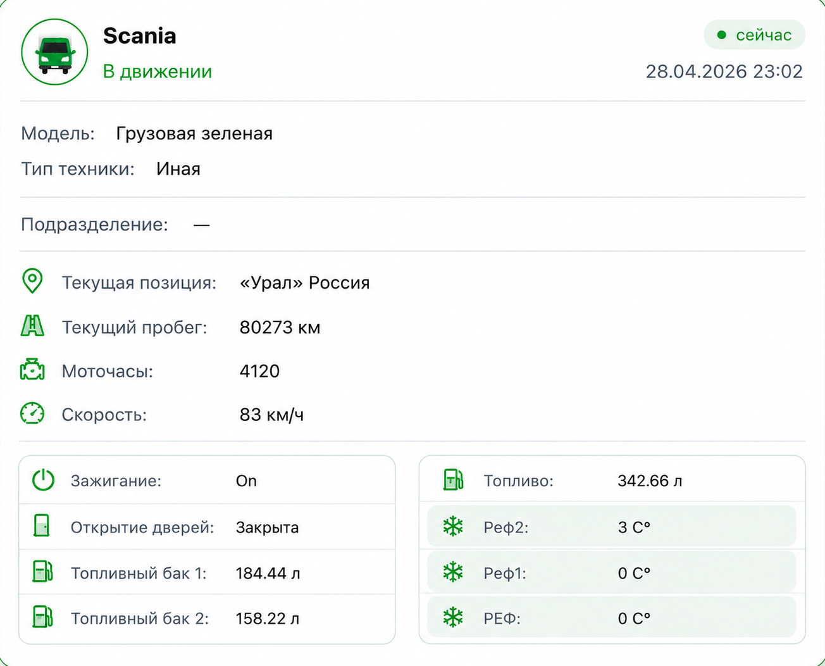Click the РЕФ snowflake icon
The height and width of the screenshot is (666, 825).
[453, 617]
